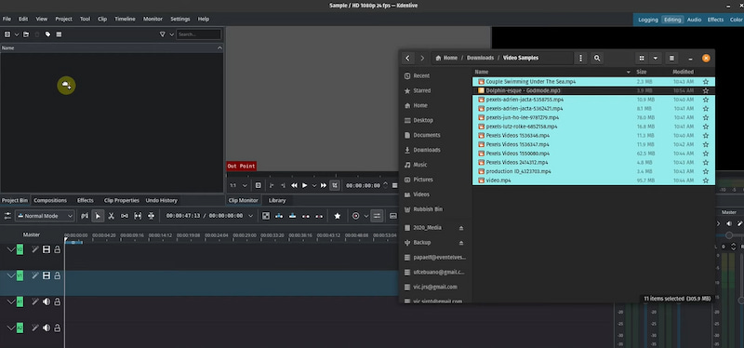Open file manager view options dropdown arrow
Screen dimensions: 744x348
pyautogui.click(x=656, y=58)
